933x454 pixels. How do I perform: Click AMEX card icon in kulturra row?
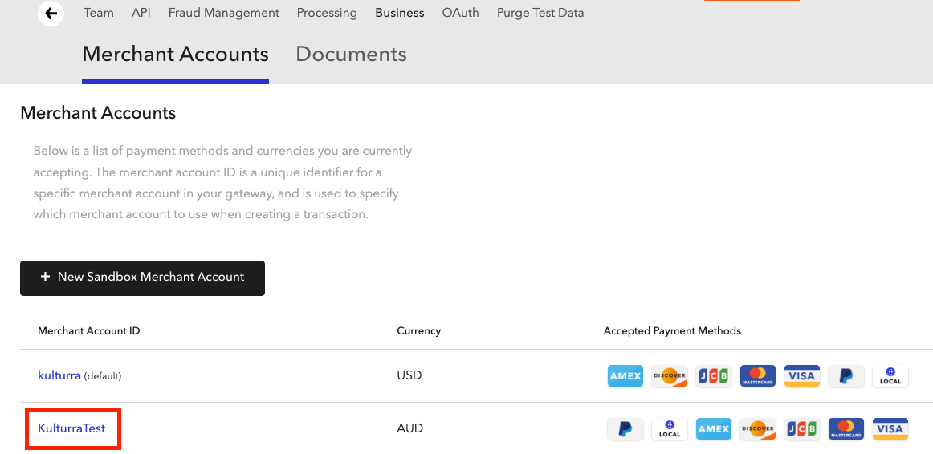pos(625,376)
